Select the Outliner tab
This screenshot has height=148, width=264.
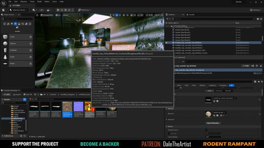[x=172, y=15]
